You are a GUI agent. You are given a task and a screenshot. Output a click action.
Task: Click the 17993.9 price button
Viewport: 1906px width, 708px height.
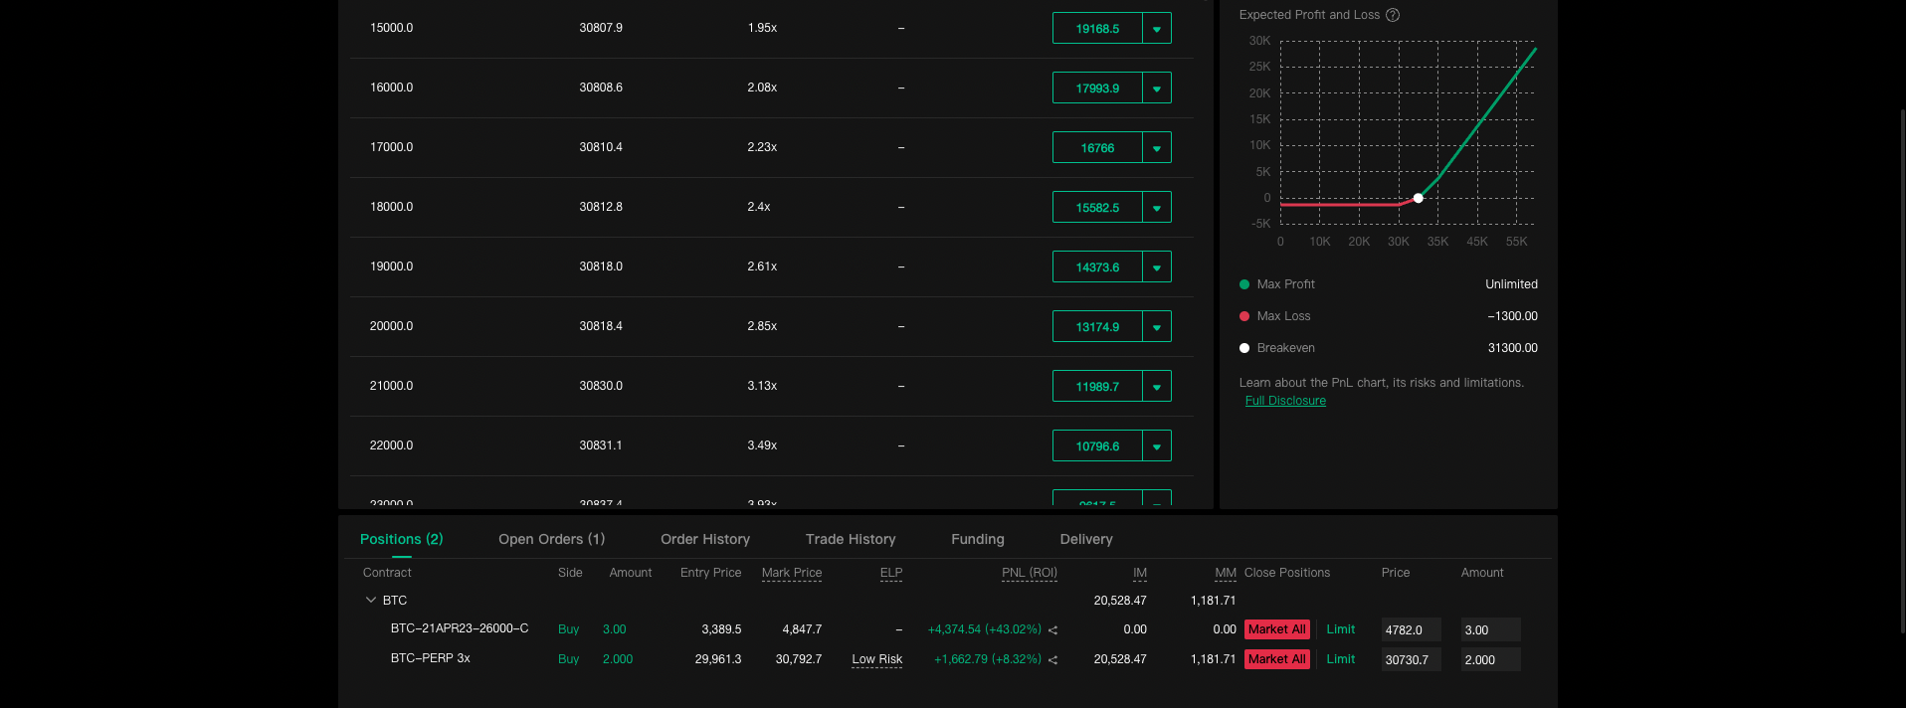(x=1097, y=88)
